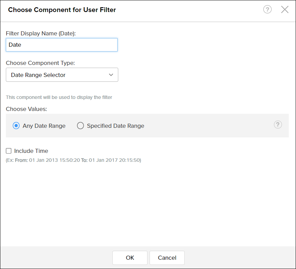Click the Choose Values section header

[x=26, y=109]
